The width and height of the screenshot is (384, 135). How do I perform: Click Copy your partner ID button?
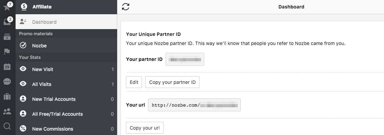click(x=172, y=82)
